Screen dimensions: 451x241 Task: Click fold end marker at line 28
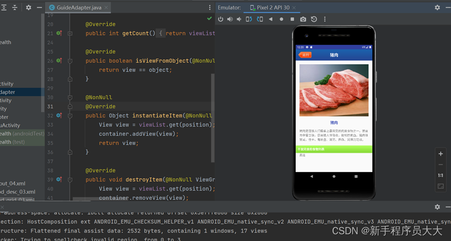tap(70, 79)
